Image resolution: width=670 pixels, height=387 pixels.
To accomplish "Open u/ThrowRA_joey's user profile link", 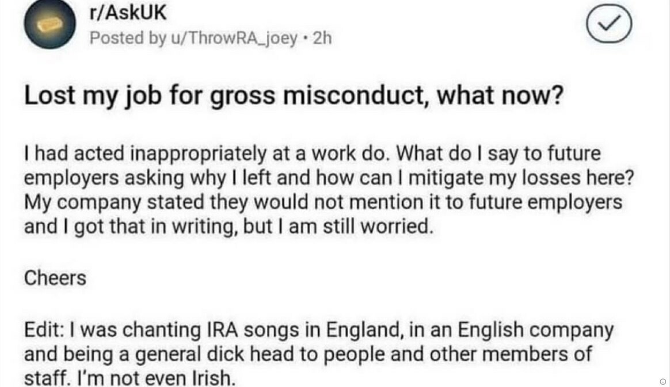I will pyautogui.click(x=234, y=39).
